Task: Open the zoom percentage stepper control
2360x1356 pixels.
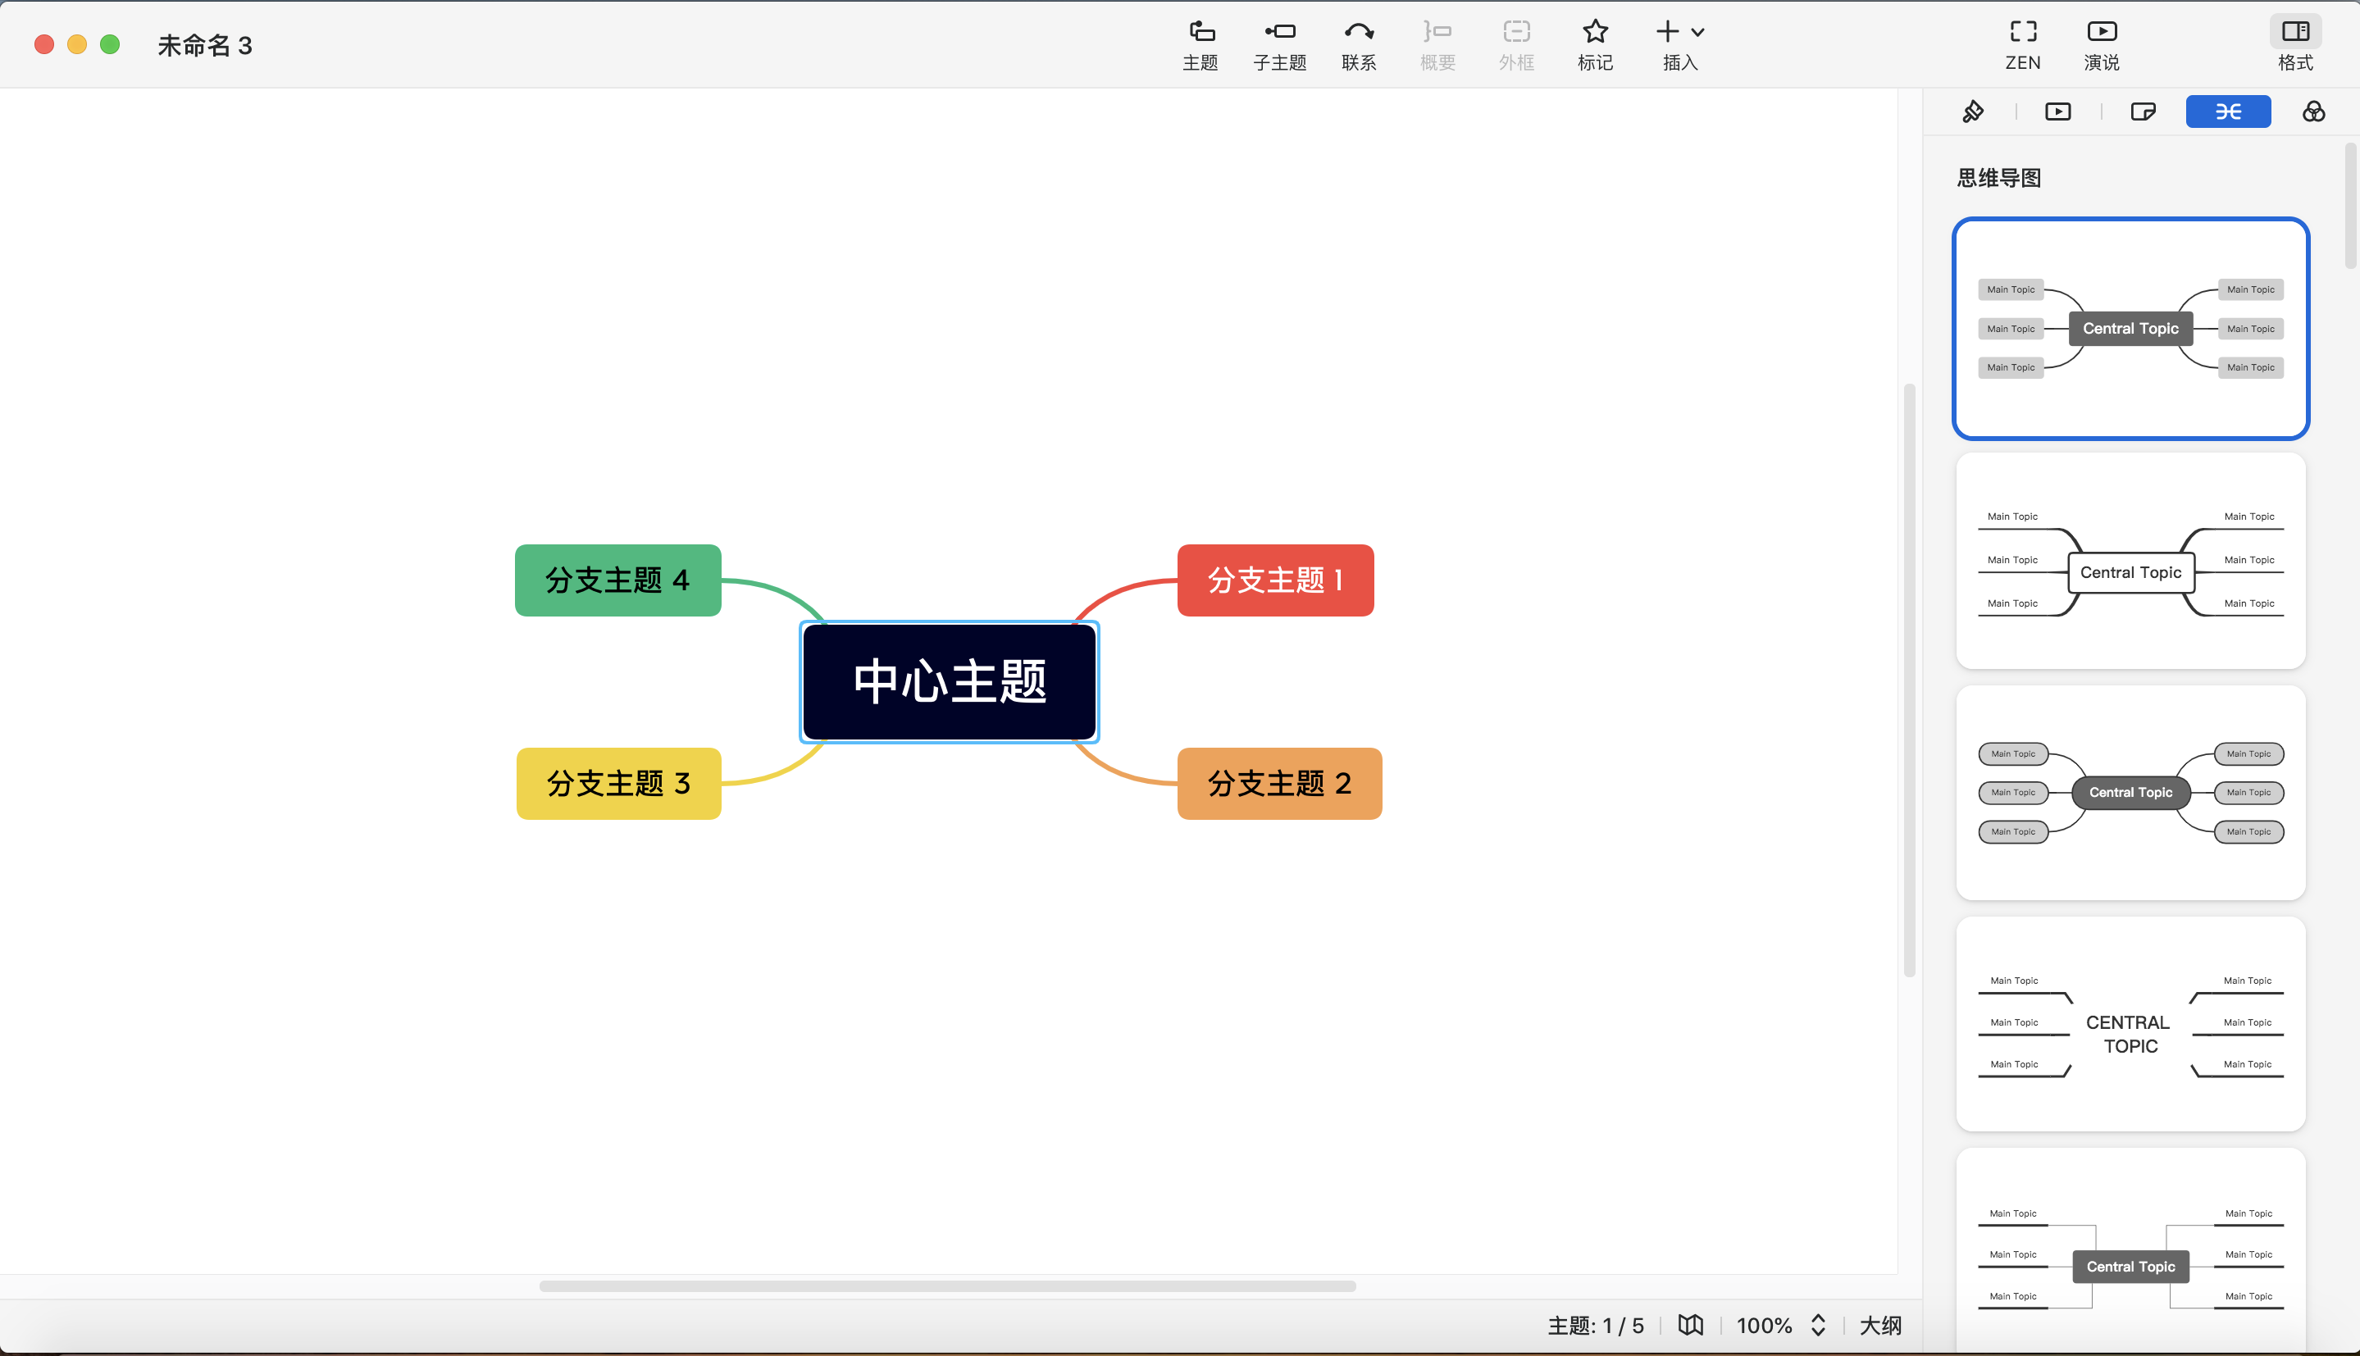Action: click(1816, 1324)
